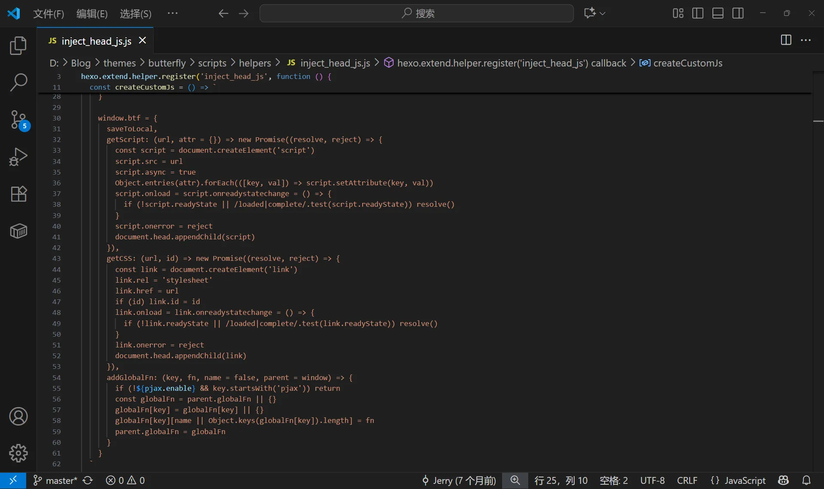Screen dimensions: 824x489
Task: Go to line via 行 25, 列 10
Action: (561, 480)
